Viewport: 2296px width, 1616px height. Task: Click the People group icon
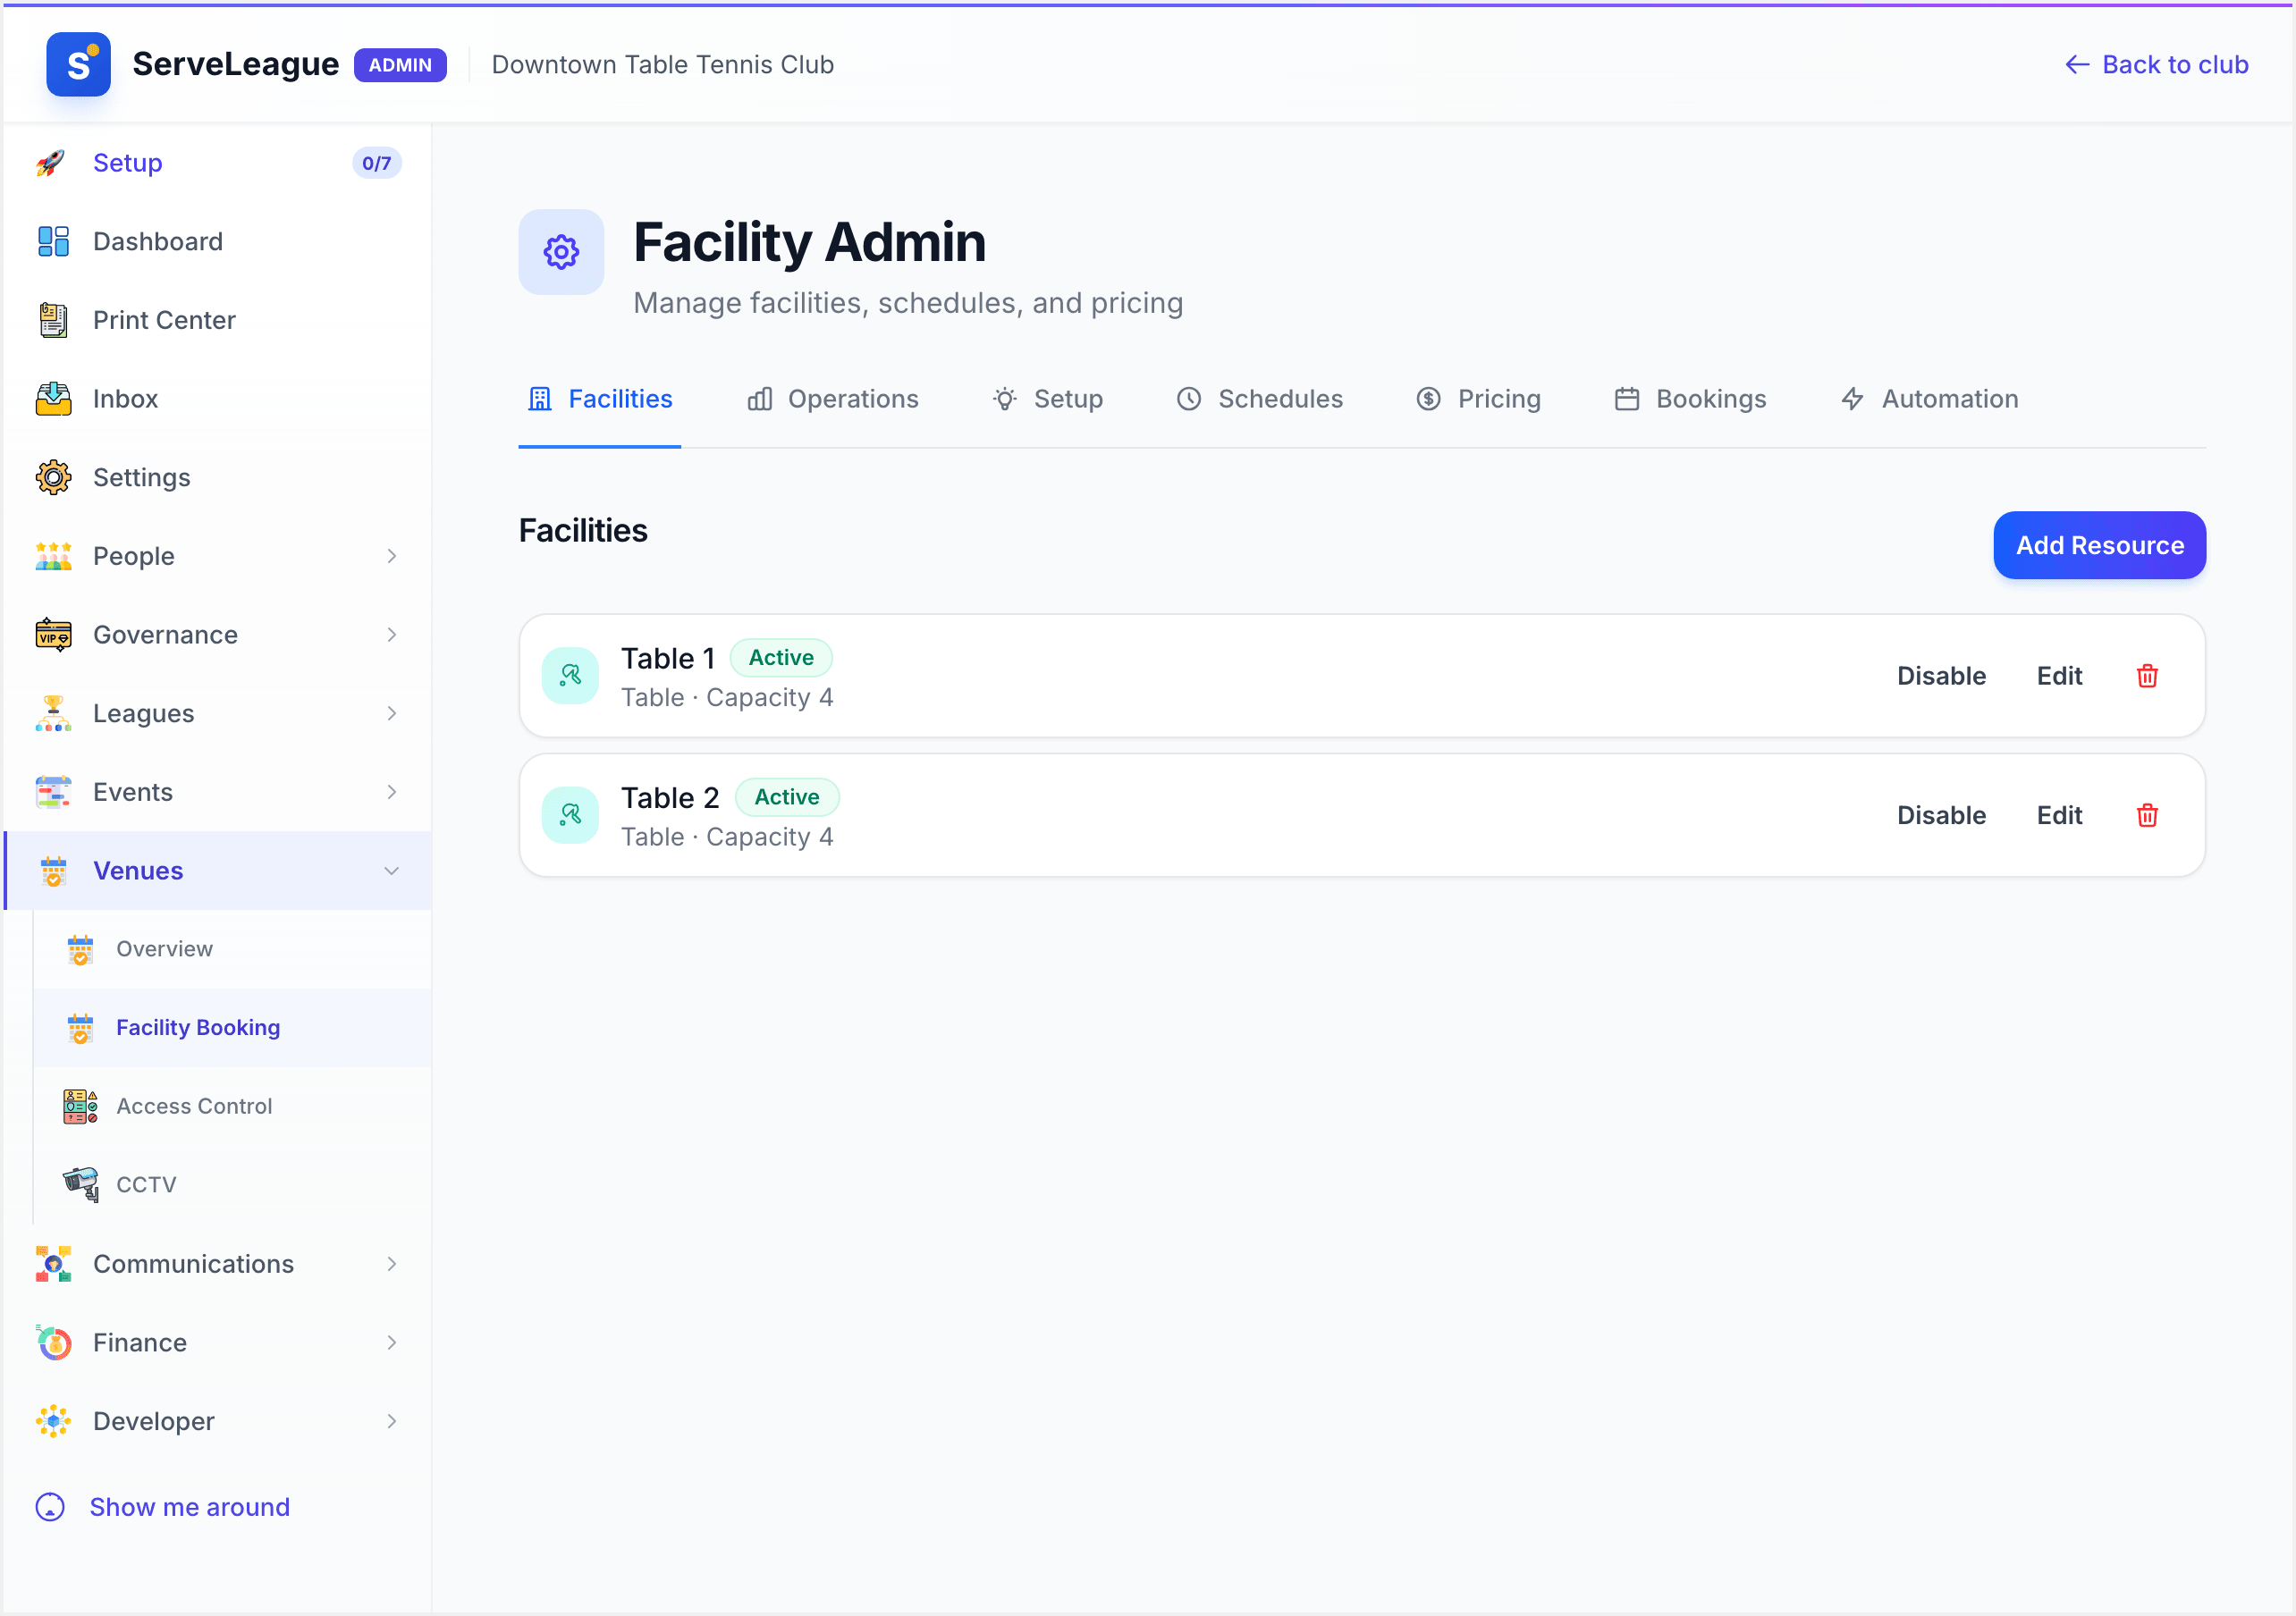coord(53,556)
